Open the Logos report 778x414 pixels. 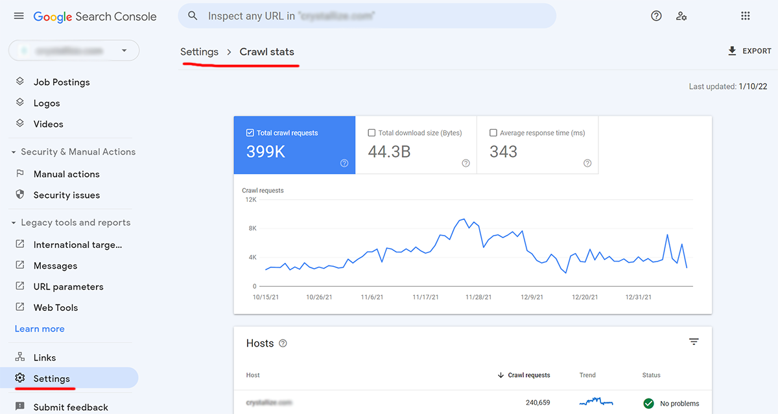click(47, 103)
